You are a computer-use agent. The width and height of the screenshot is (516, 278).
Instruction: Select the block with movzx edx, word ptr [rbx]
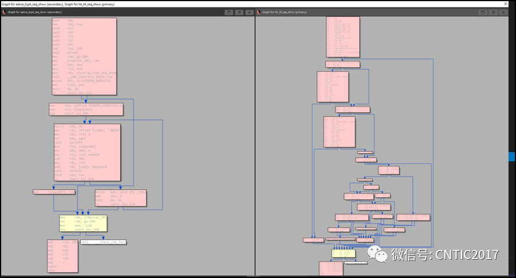[x=120, y=198]
